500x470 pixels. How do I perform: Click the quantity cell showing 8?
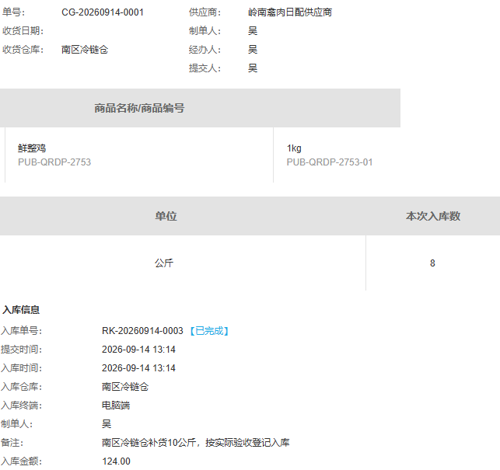point(432,263)
